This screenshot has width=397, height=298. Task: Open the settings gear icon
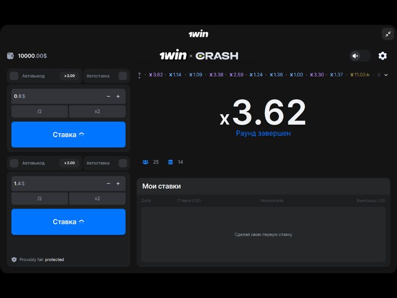[x=382, y=56]
